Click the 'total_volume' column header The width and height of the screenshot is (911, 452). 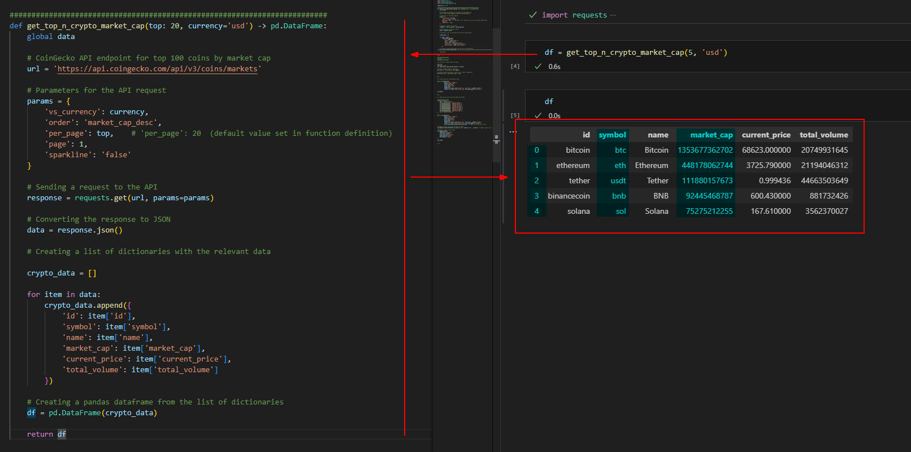(823, 135)
